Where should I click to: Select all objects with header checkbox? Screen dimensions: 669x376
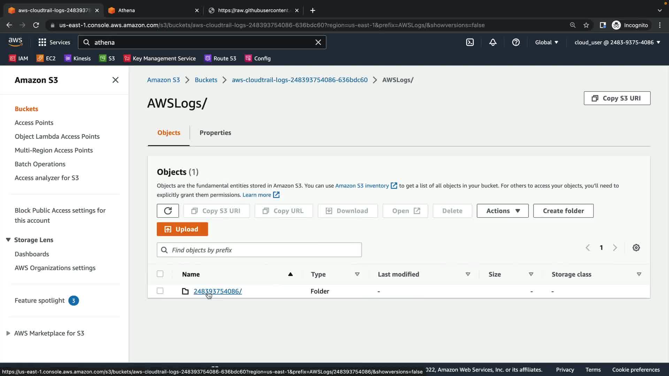tap(160, 274)
